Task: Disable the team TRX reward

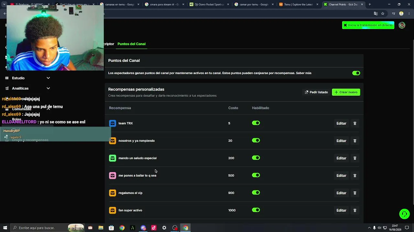Action: tap(256, 123)
